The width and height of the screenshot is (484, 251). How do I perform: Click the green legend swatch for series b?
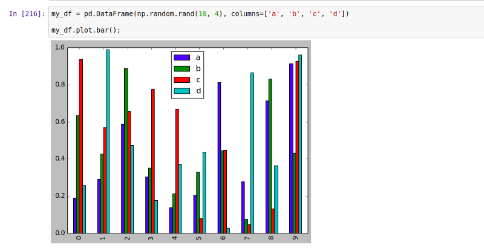[182, 68]
